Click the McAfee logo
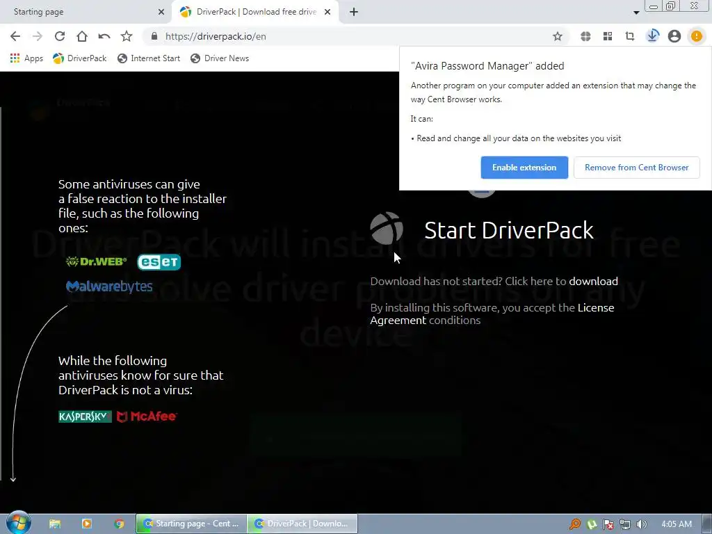712x534 pixels. click(147, 416)
